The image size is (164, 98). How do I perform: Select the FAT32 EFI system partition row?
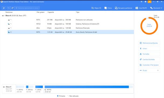coord(71,24)
